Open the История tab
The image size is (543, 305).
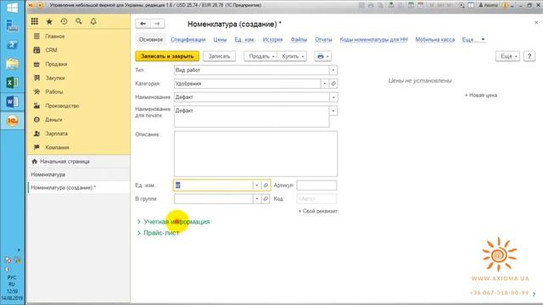(272, 40)
